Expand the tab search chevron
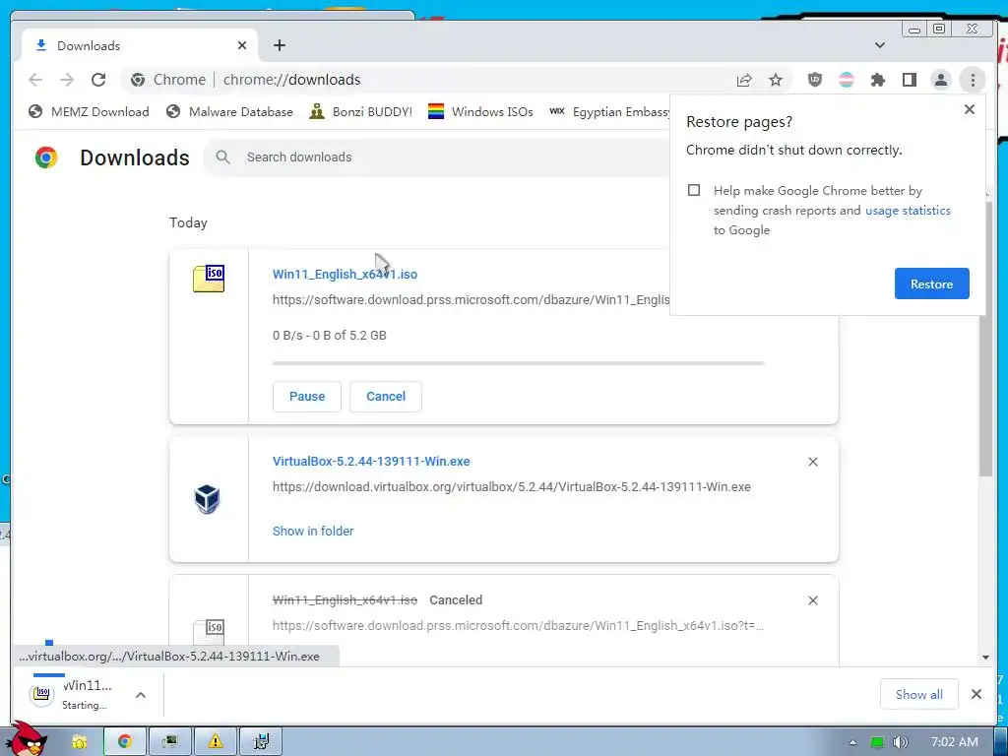The width and height of the screenshot is (1008, 756). [x=880, y=45]
